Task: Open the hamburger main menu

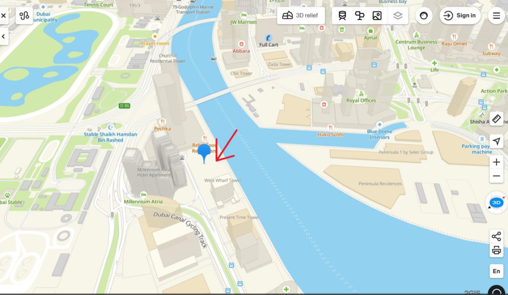Action: coord(496,16)
